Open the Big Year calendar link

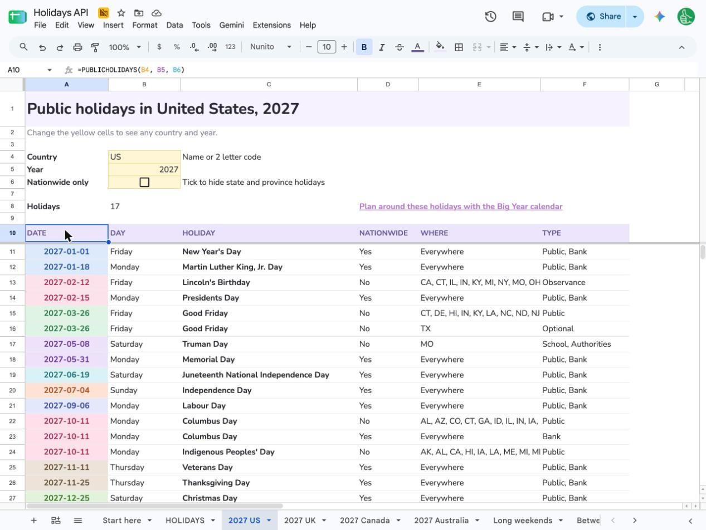click(x=461, y=207)
